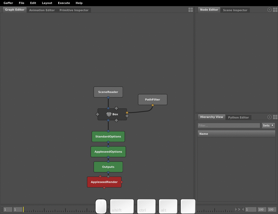This screenshot has width=278, height=214.
Task: Select the SceneReader node
Action: click(x=108, y=92)
